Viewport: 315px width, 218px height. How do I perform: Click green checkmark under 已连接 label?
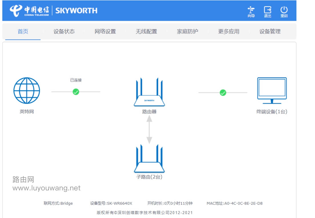point(76,92)
